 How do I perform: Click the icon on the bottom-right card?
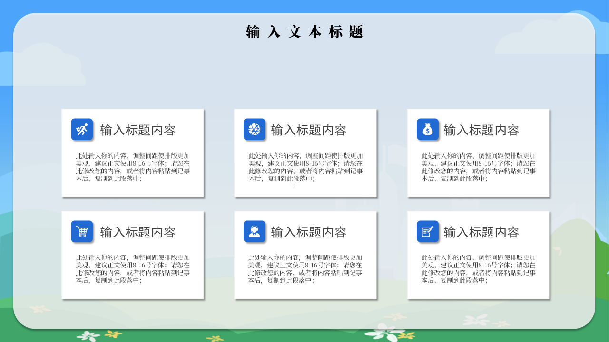coord(428,232)
